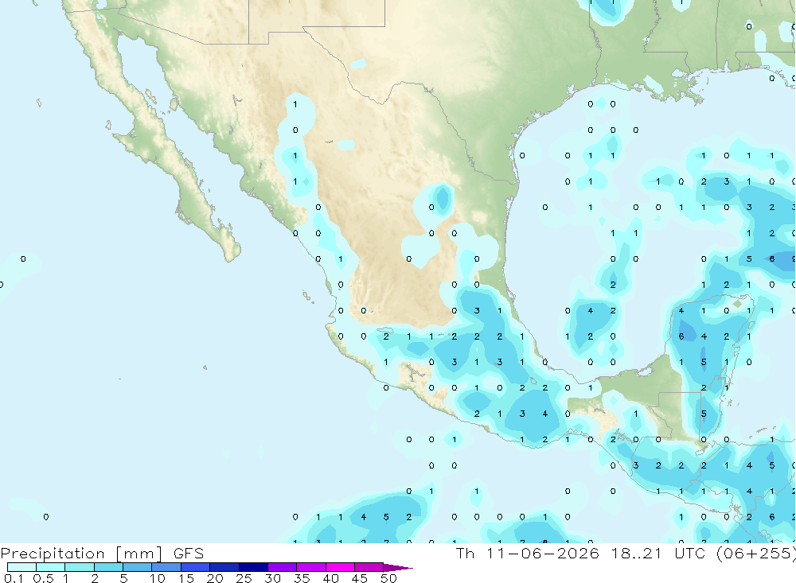Select the violet swatch between 35 and 40
Screen dimensions: 796x583
tap(311, 567)
